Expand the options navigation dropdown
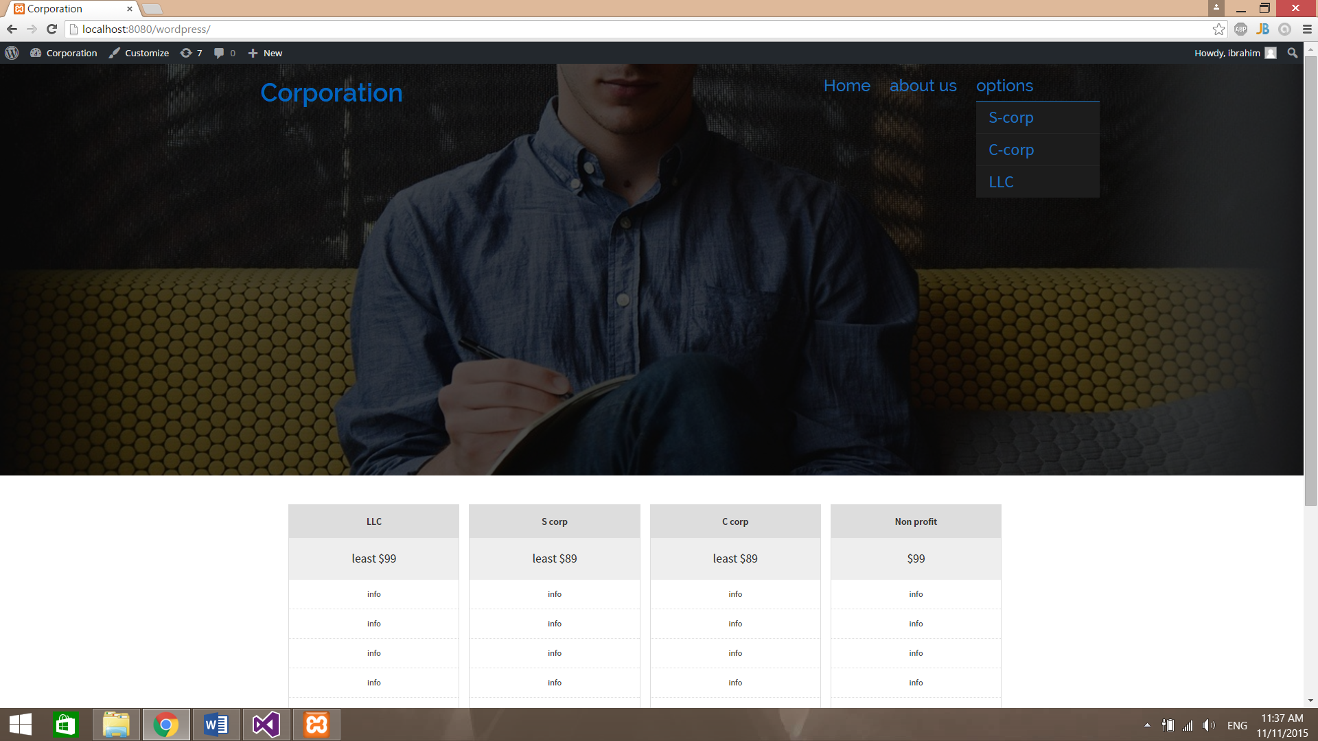This screenshot has width=1318, height=741. coord(1004,86)
